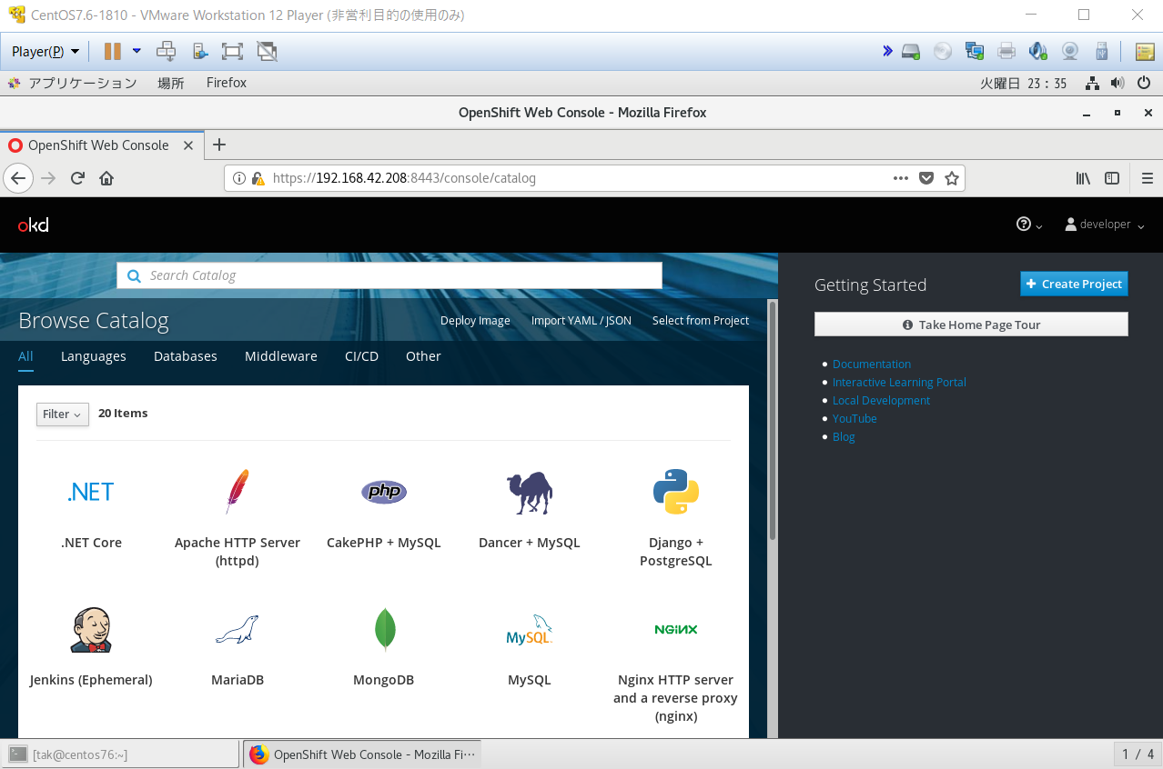Focus the Search Catalog field

point(389,275)
